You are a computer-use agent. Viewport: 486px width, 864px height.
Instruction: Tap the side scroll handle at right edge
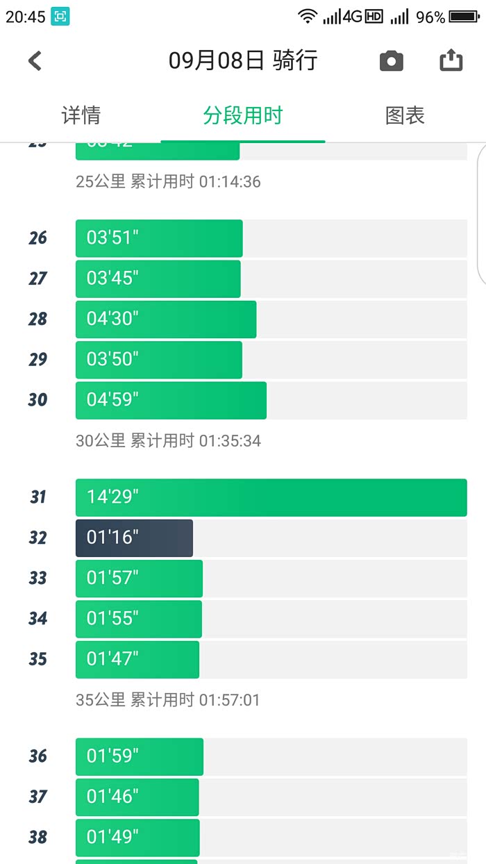point(482,215)
